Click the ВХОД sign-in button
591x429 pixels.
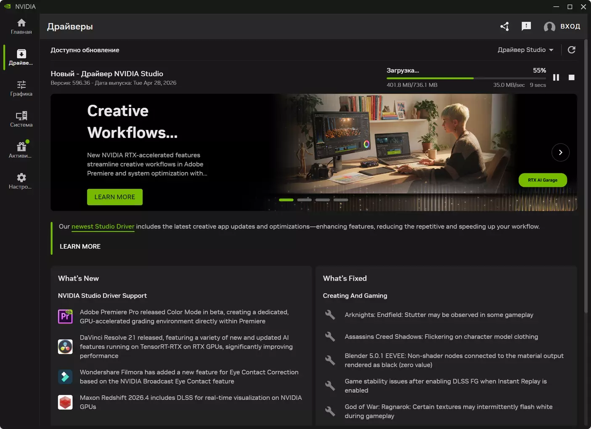[x=562, y=26]
